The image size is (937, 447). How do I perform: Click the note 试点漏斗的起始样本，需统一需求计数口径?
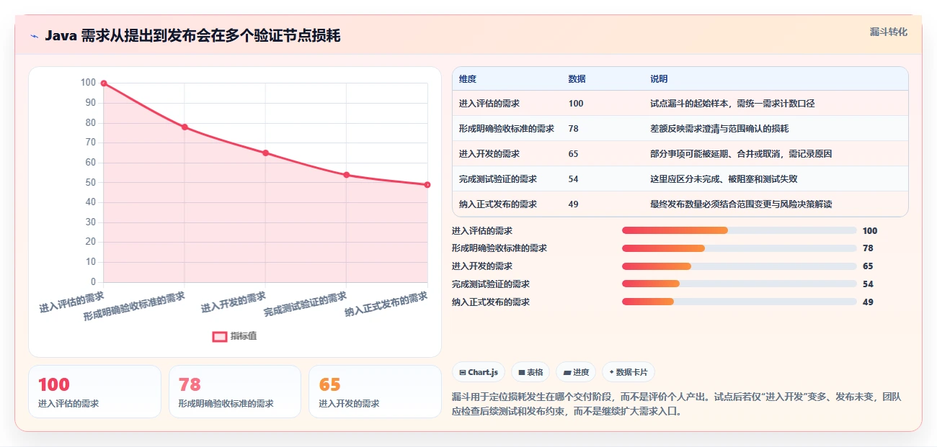pos(732,104)
